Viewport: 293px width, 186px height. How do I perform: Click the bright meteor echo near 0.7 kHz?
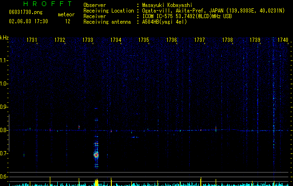point(96,155)
